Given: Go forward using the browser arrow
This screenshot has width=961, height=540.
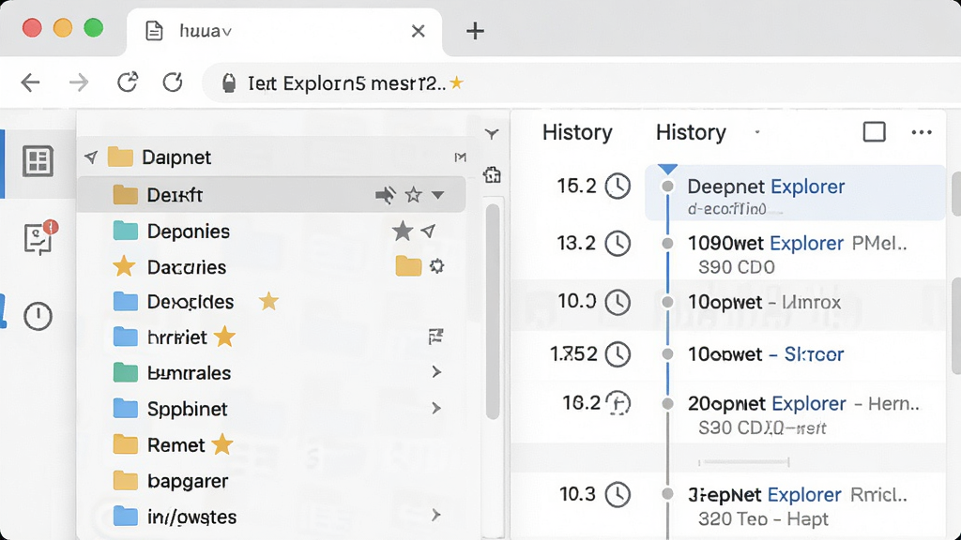Looking at the screenshot, I should (x=79, y=82).
